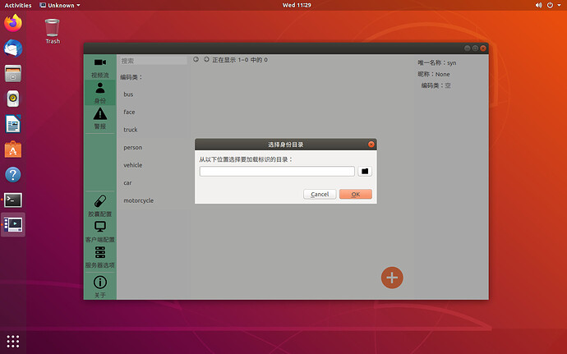The width and height of the screenshot is (567, 354).
Task: Focus the directory path input field
Action: point(277,172)
